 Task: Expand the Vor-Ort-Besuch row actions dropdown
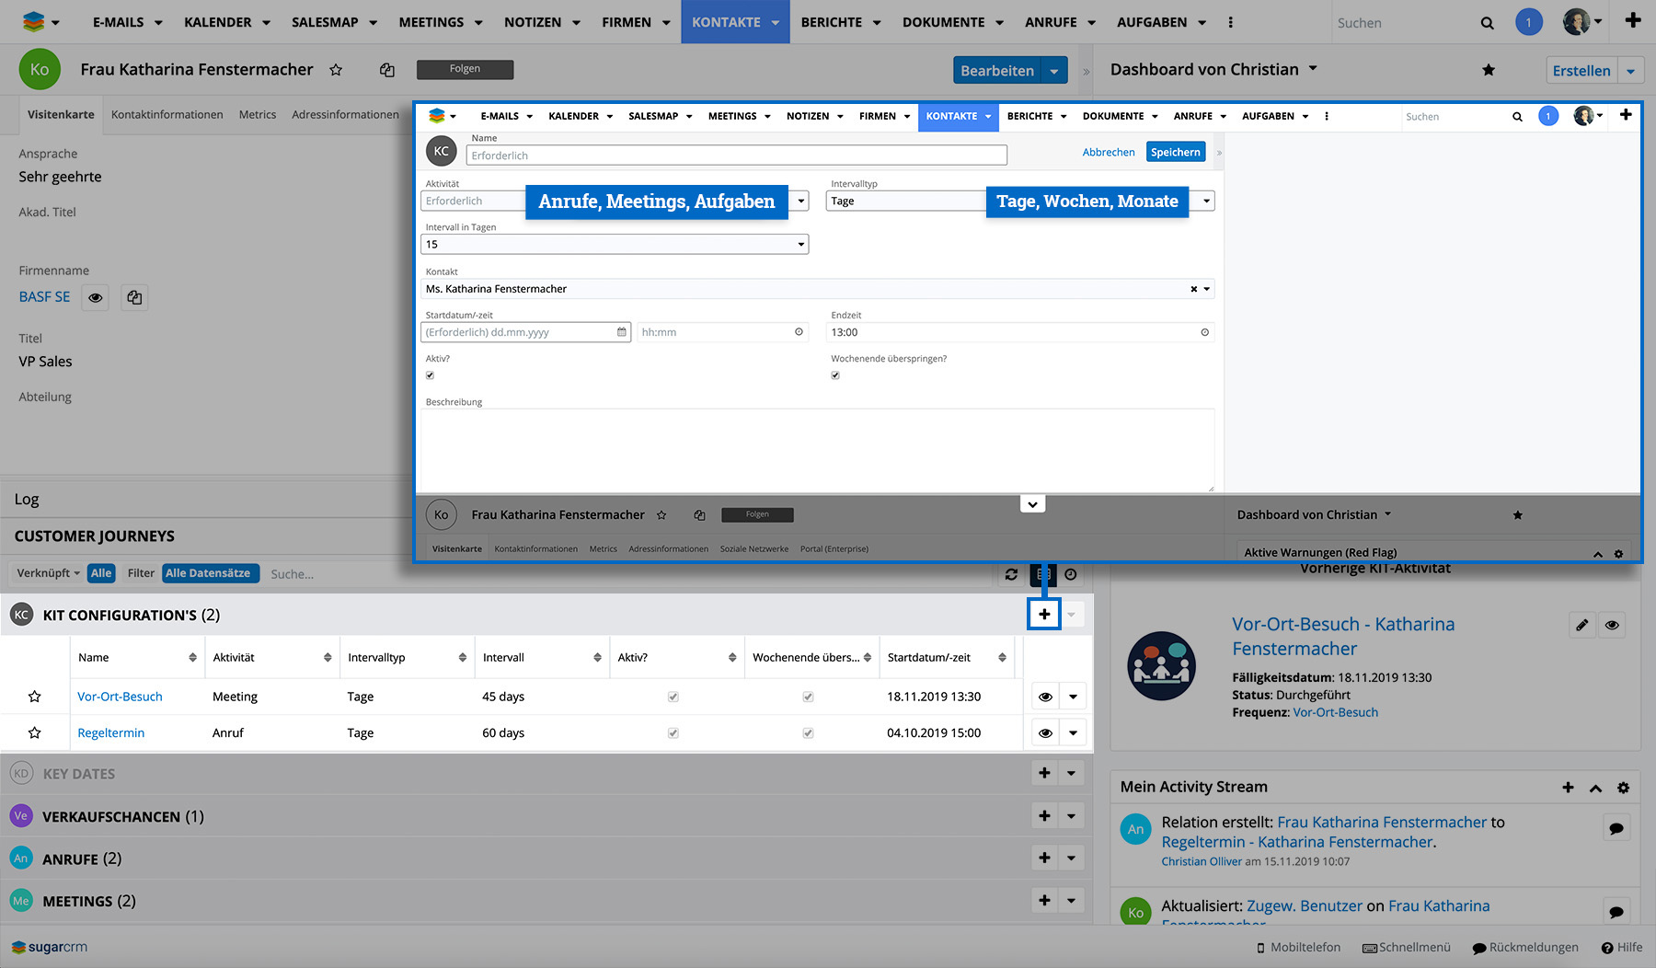pos(1073,697)
